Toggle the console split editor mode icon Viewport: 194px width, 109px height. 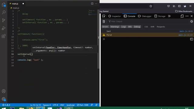(x=192, y=39)
